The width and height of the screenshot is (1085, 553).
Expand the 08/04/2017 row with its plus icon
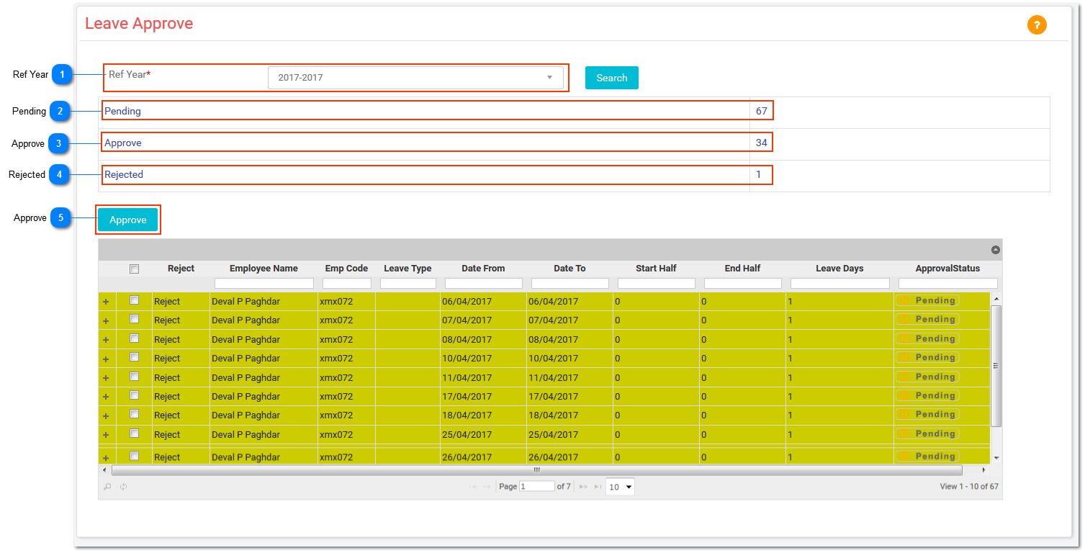(106, 340)
